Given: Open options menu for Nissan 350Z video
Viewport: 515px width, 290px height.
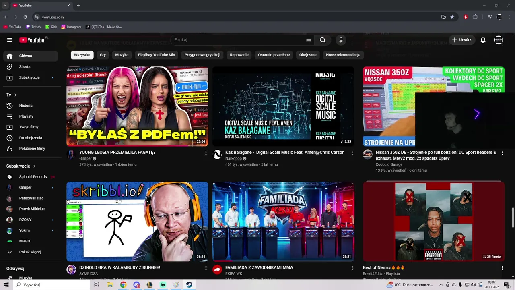Looking at the screenshot, I should tap(502, 153).
